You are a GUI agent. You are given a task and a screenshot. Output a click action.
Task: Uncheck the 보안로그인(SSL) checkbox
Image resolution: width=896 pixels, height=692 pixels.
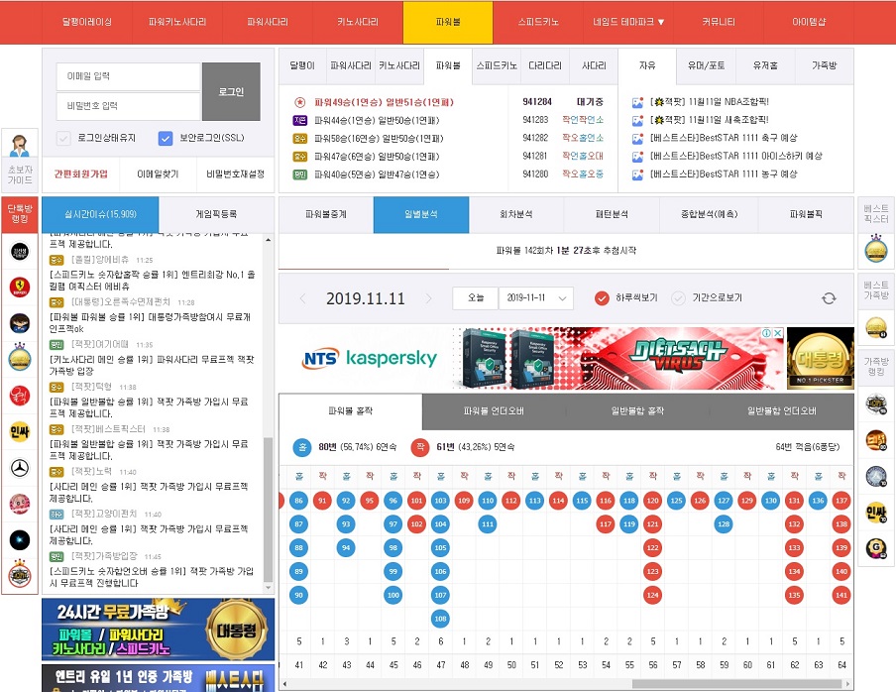tap(166, 138)
